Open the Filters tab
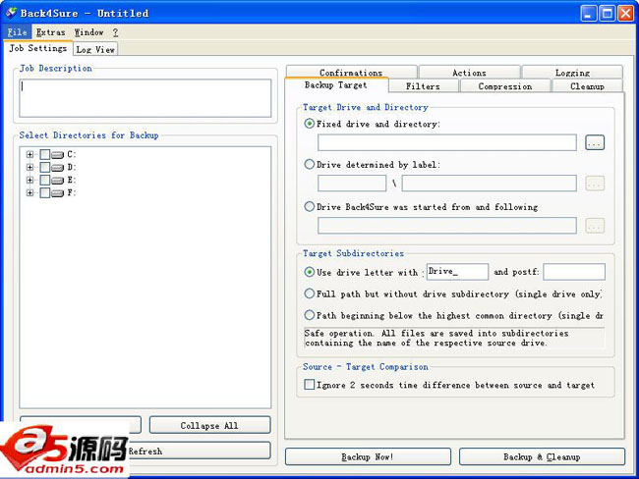This screenshot has width=639, height=479. [423, 85]
